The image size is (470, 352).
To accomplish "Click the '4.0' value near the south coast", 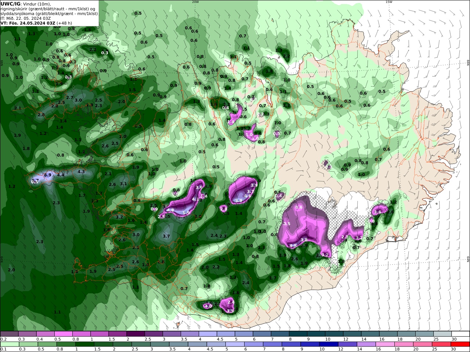I will pos(208,306).
